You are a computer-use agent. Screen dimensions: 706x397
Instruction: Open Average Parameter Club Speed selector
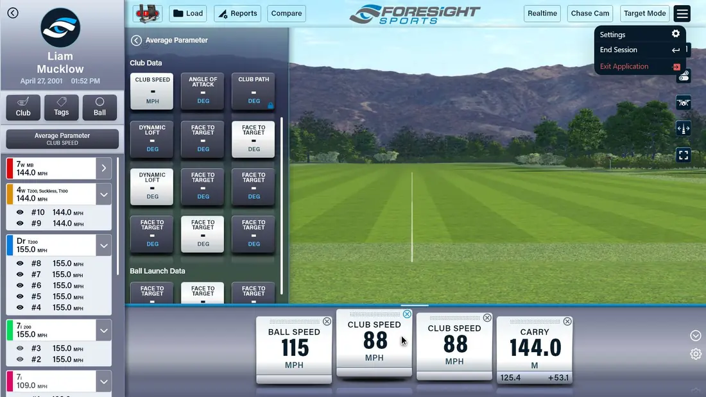62,139
